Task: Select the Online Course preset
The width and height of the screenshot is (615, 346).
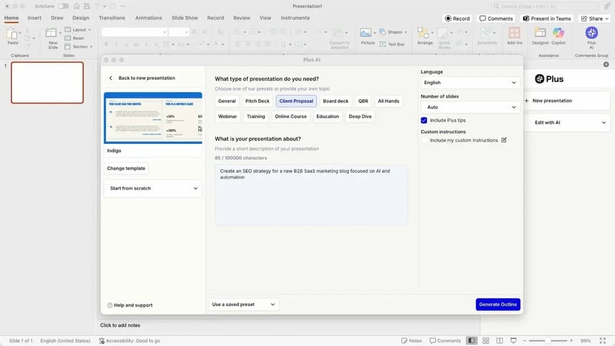Action: click(x=291, y=116)
